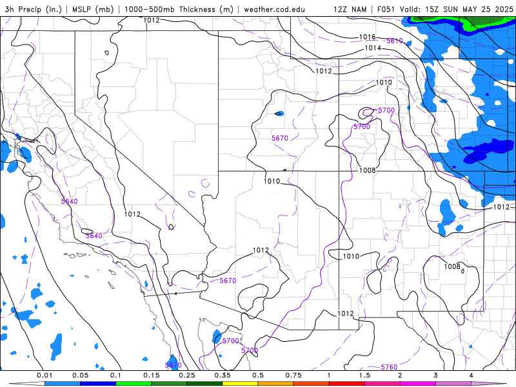516x387 pixels.
Task: Click the '1000-500mb Thickness (m)' header text
Action: 179,9
